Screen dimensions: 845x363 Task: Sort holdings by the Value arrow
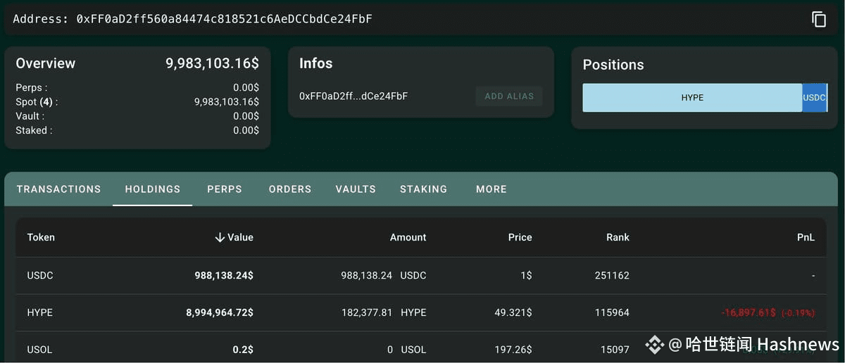(220, 237)
